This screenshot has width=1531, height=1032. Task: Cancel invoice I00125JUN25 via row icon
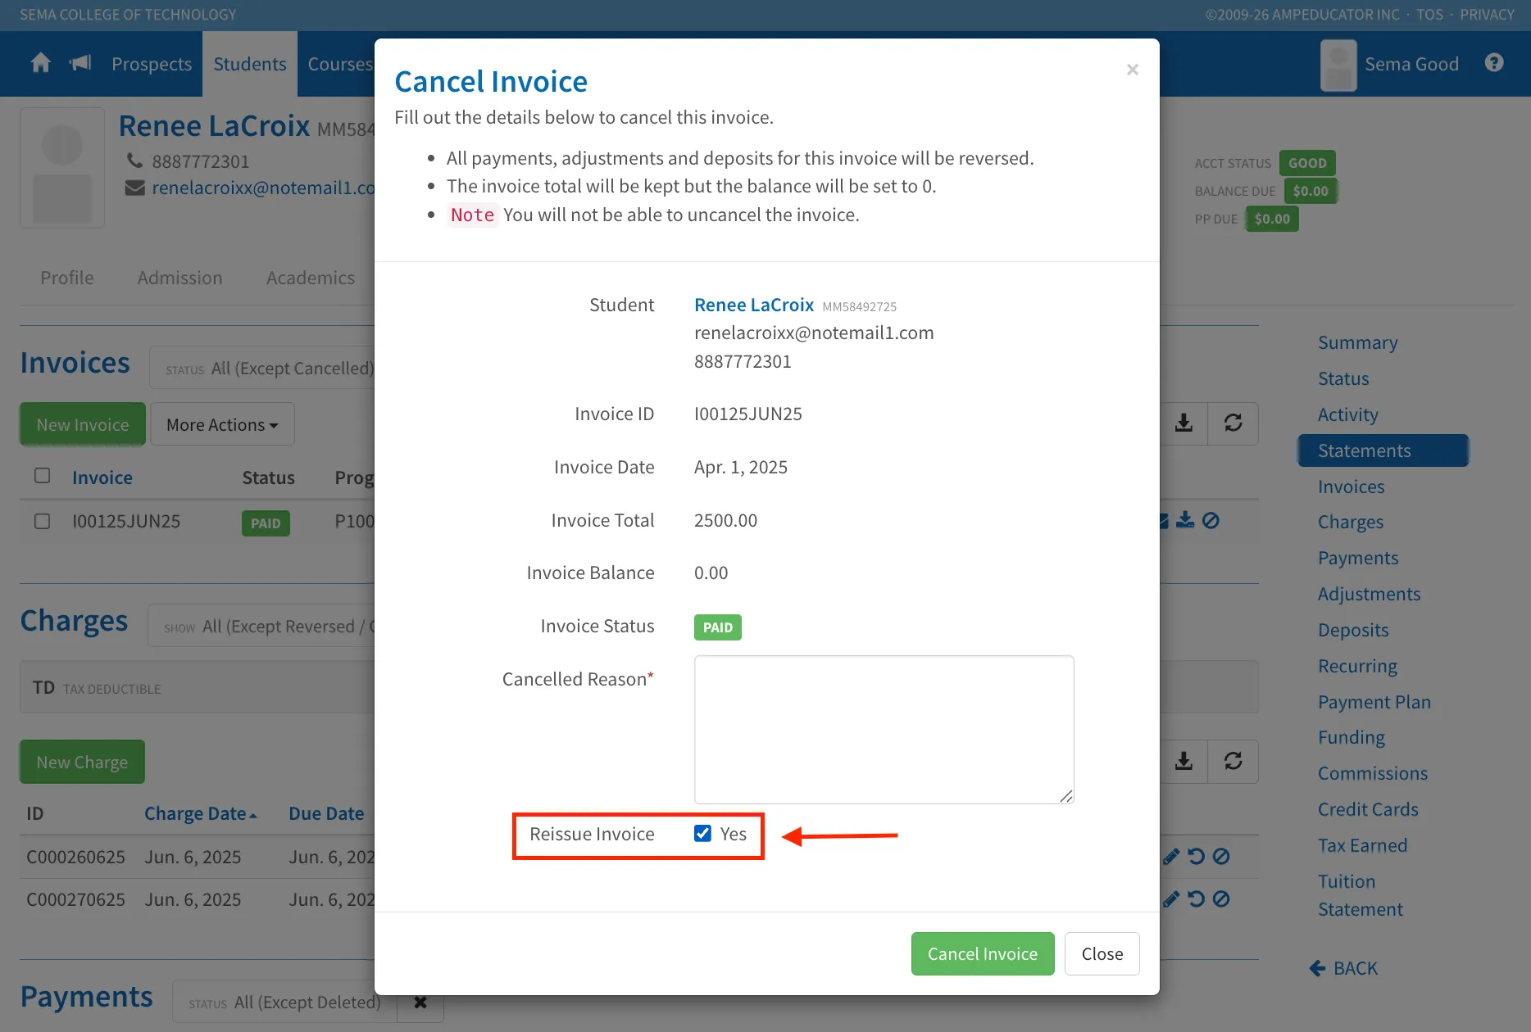(x=1211, y=520)
